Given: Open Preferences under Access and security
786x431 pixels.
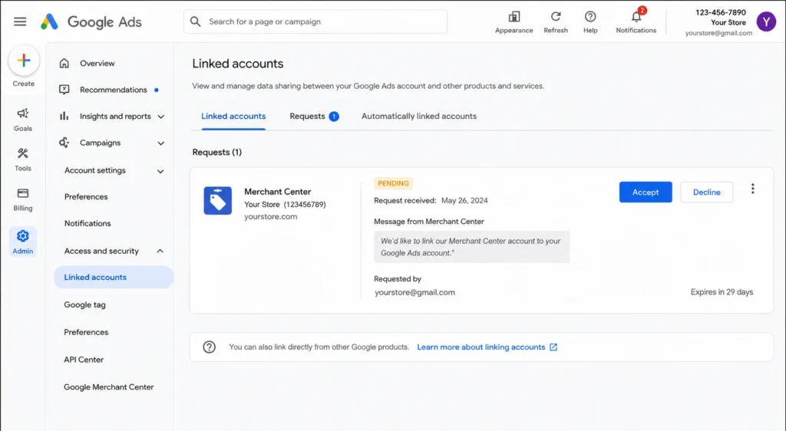Looking at the screenshot, I should click(86, 332).
